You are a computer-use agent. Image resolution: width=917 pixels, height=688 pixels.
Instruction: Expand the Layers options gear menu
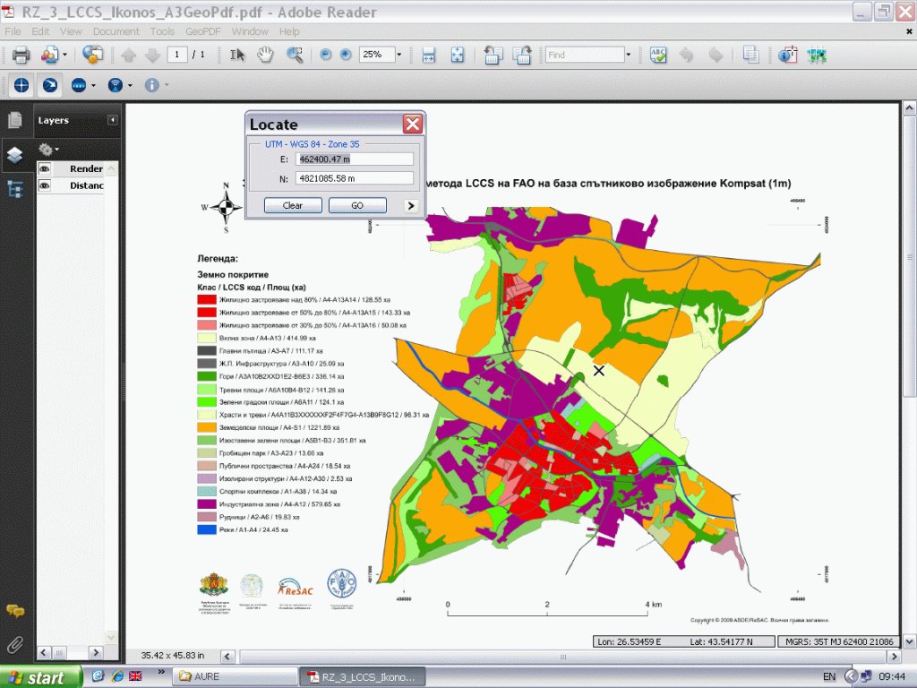pos(48,149)
